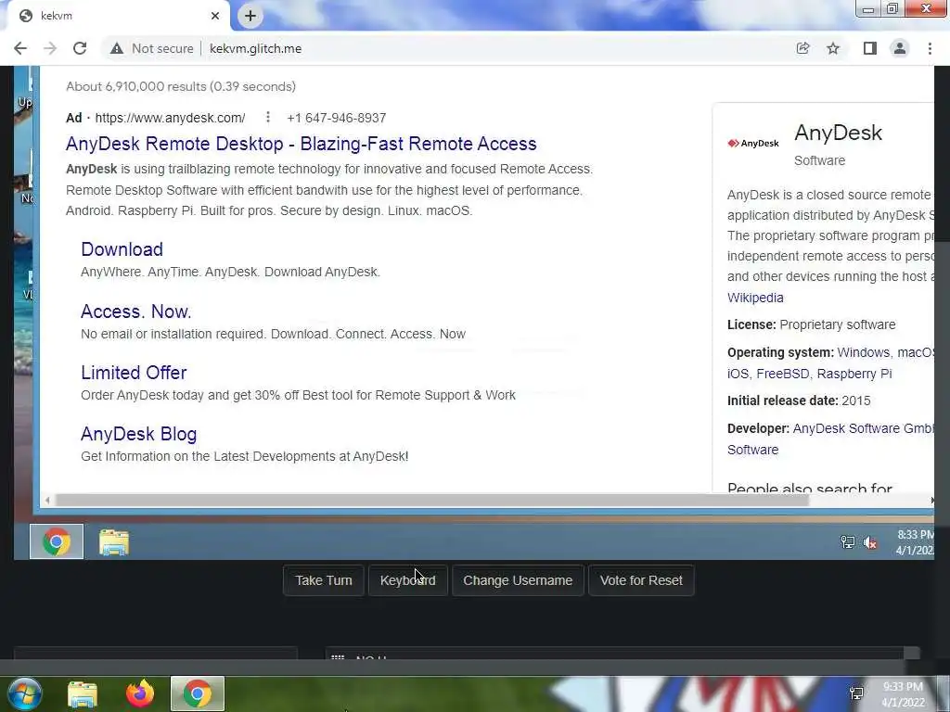Viewport: 950px width, 712px height.
Task: Click Chrome icon in the VM taskbar
Action: tap(57, 541)
